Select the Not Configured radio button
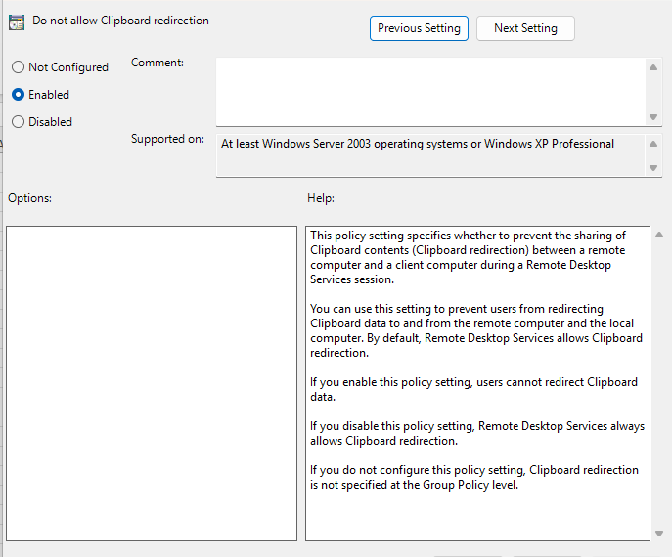 tap(18, 67)
